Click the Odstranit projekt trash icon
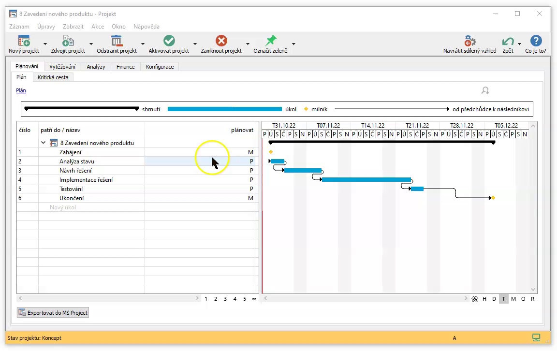Screen dimensions: 557x351 117,41
